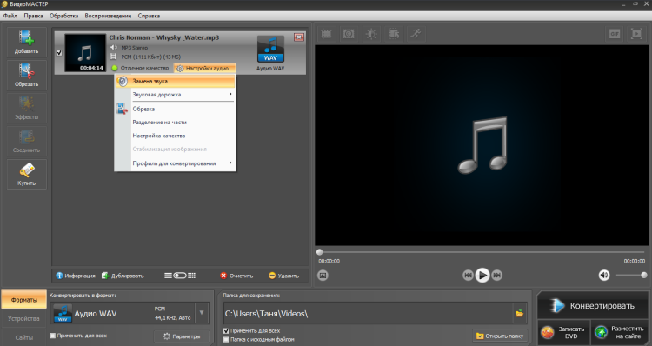
Task: Click the file name Chris Norman - Whysky _Water.mp3
Action: coord(163,37)
